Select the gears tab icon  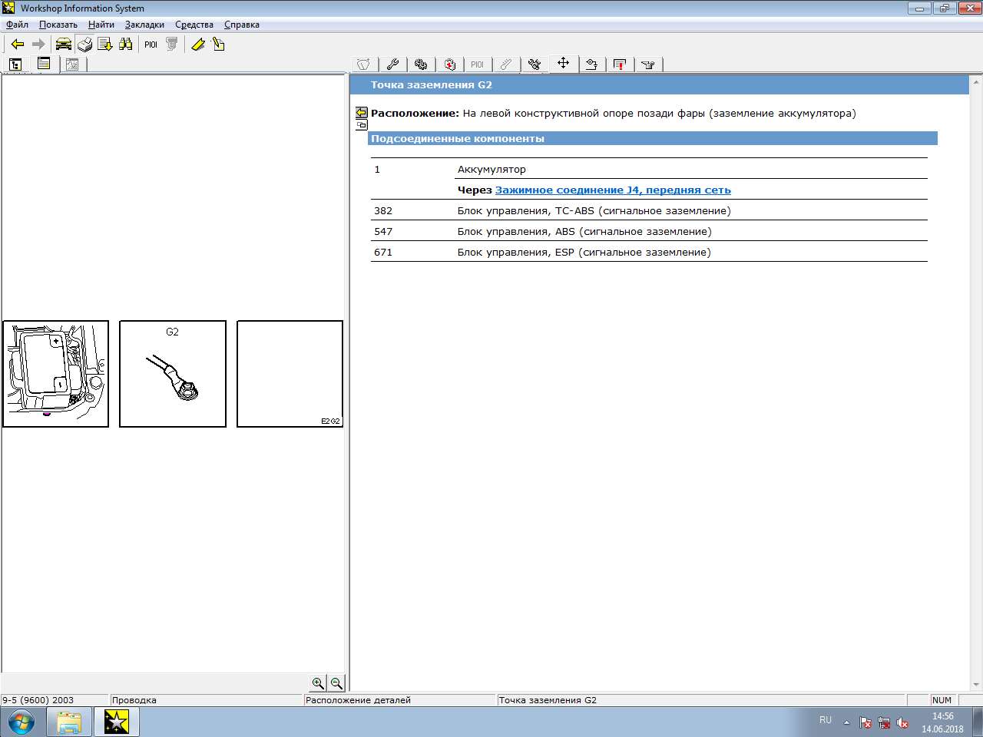click(x=421, y=64)
